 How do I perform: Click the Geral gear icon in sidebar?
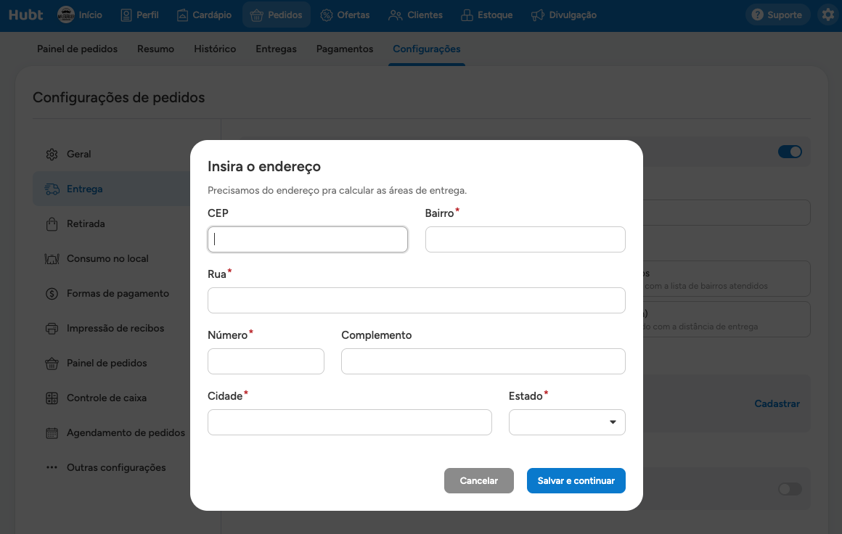[x=52, y=155]
